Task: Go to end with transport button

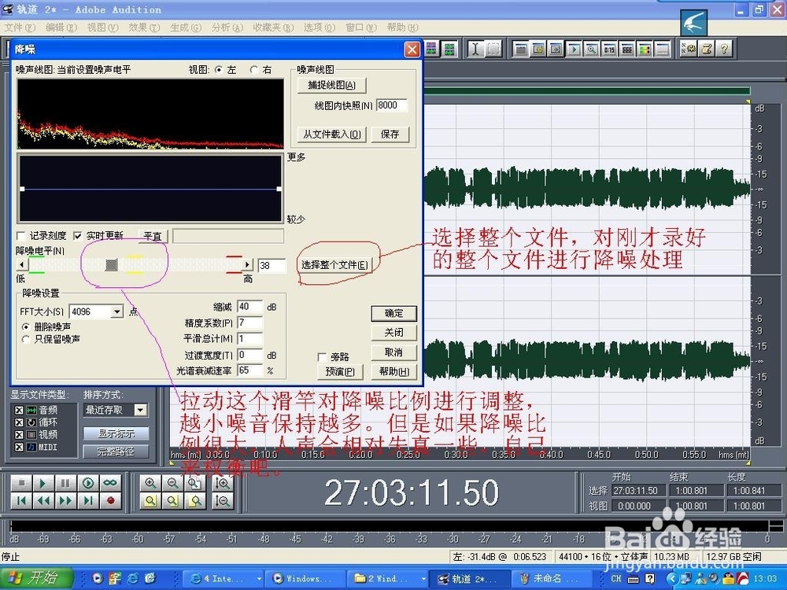Action: pyautogui.click(x=88, y=500)
